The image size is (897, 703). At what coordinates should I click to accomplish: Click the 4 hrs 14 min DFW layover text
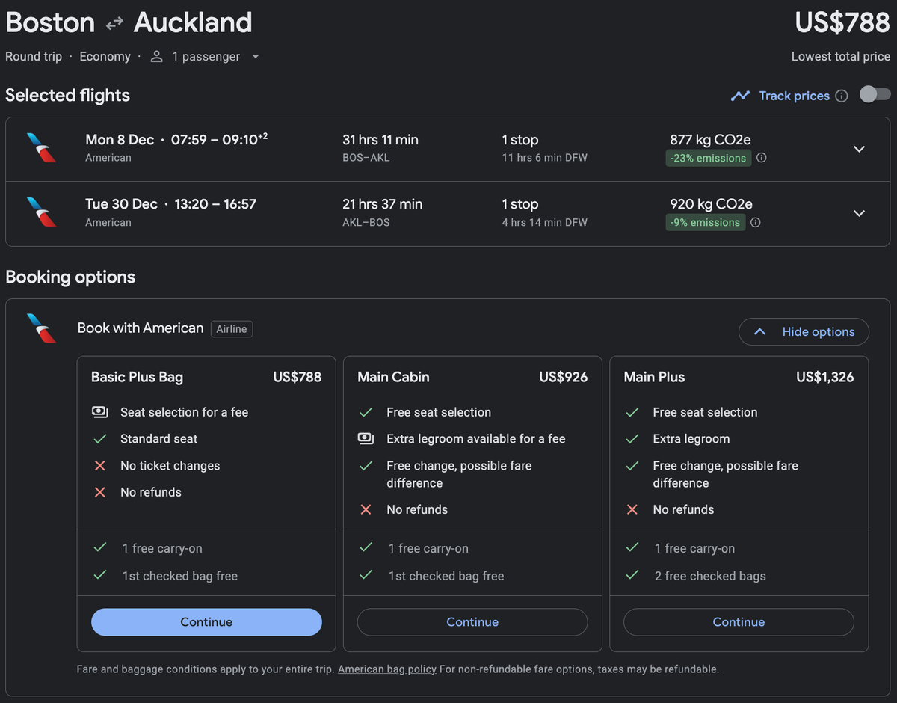[x=544, y=222]
